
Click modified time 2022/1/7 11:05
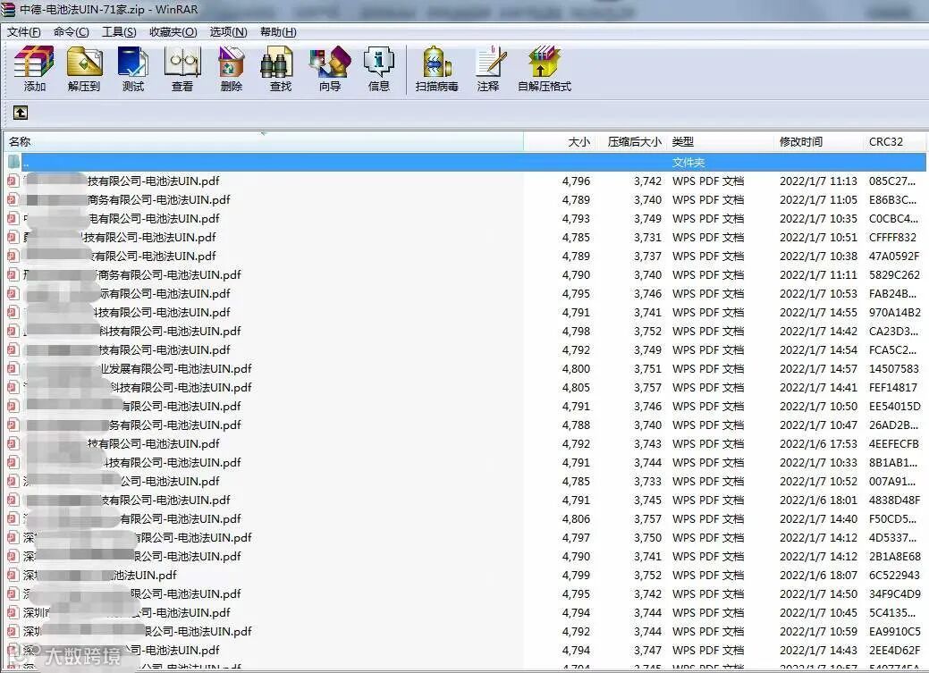coord(818,200)
